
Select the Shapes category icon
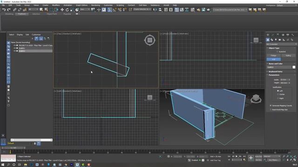point(272,40)
